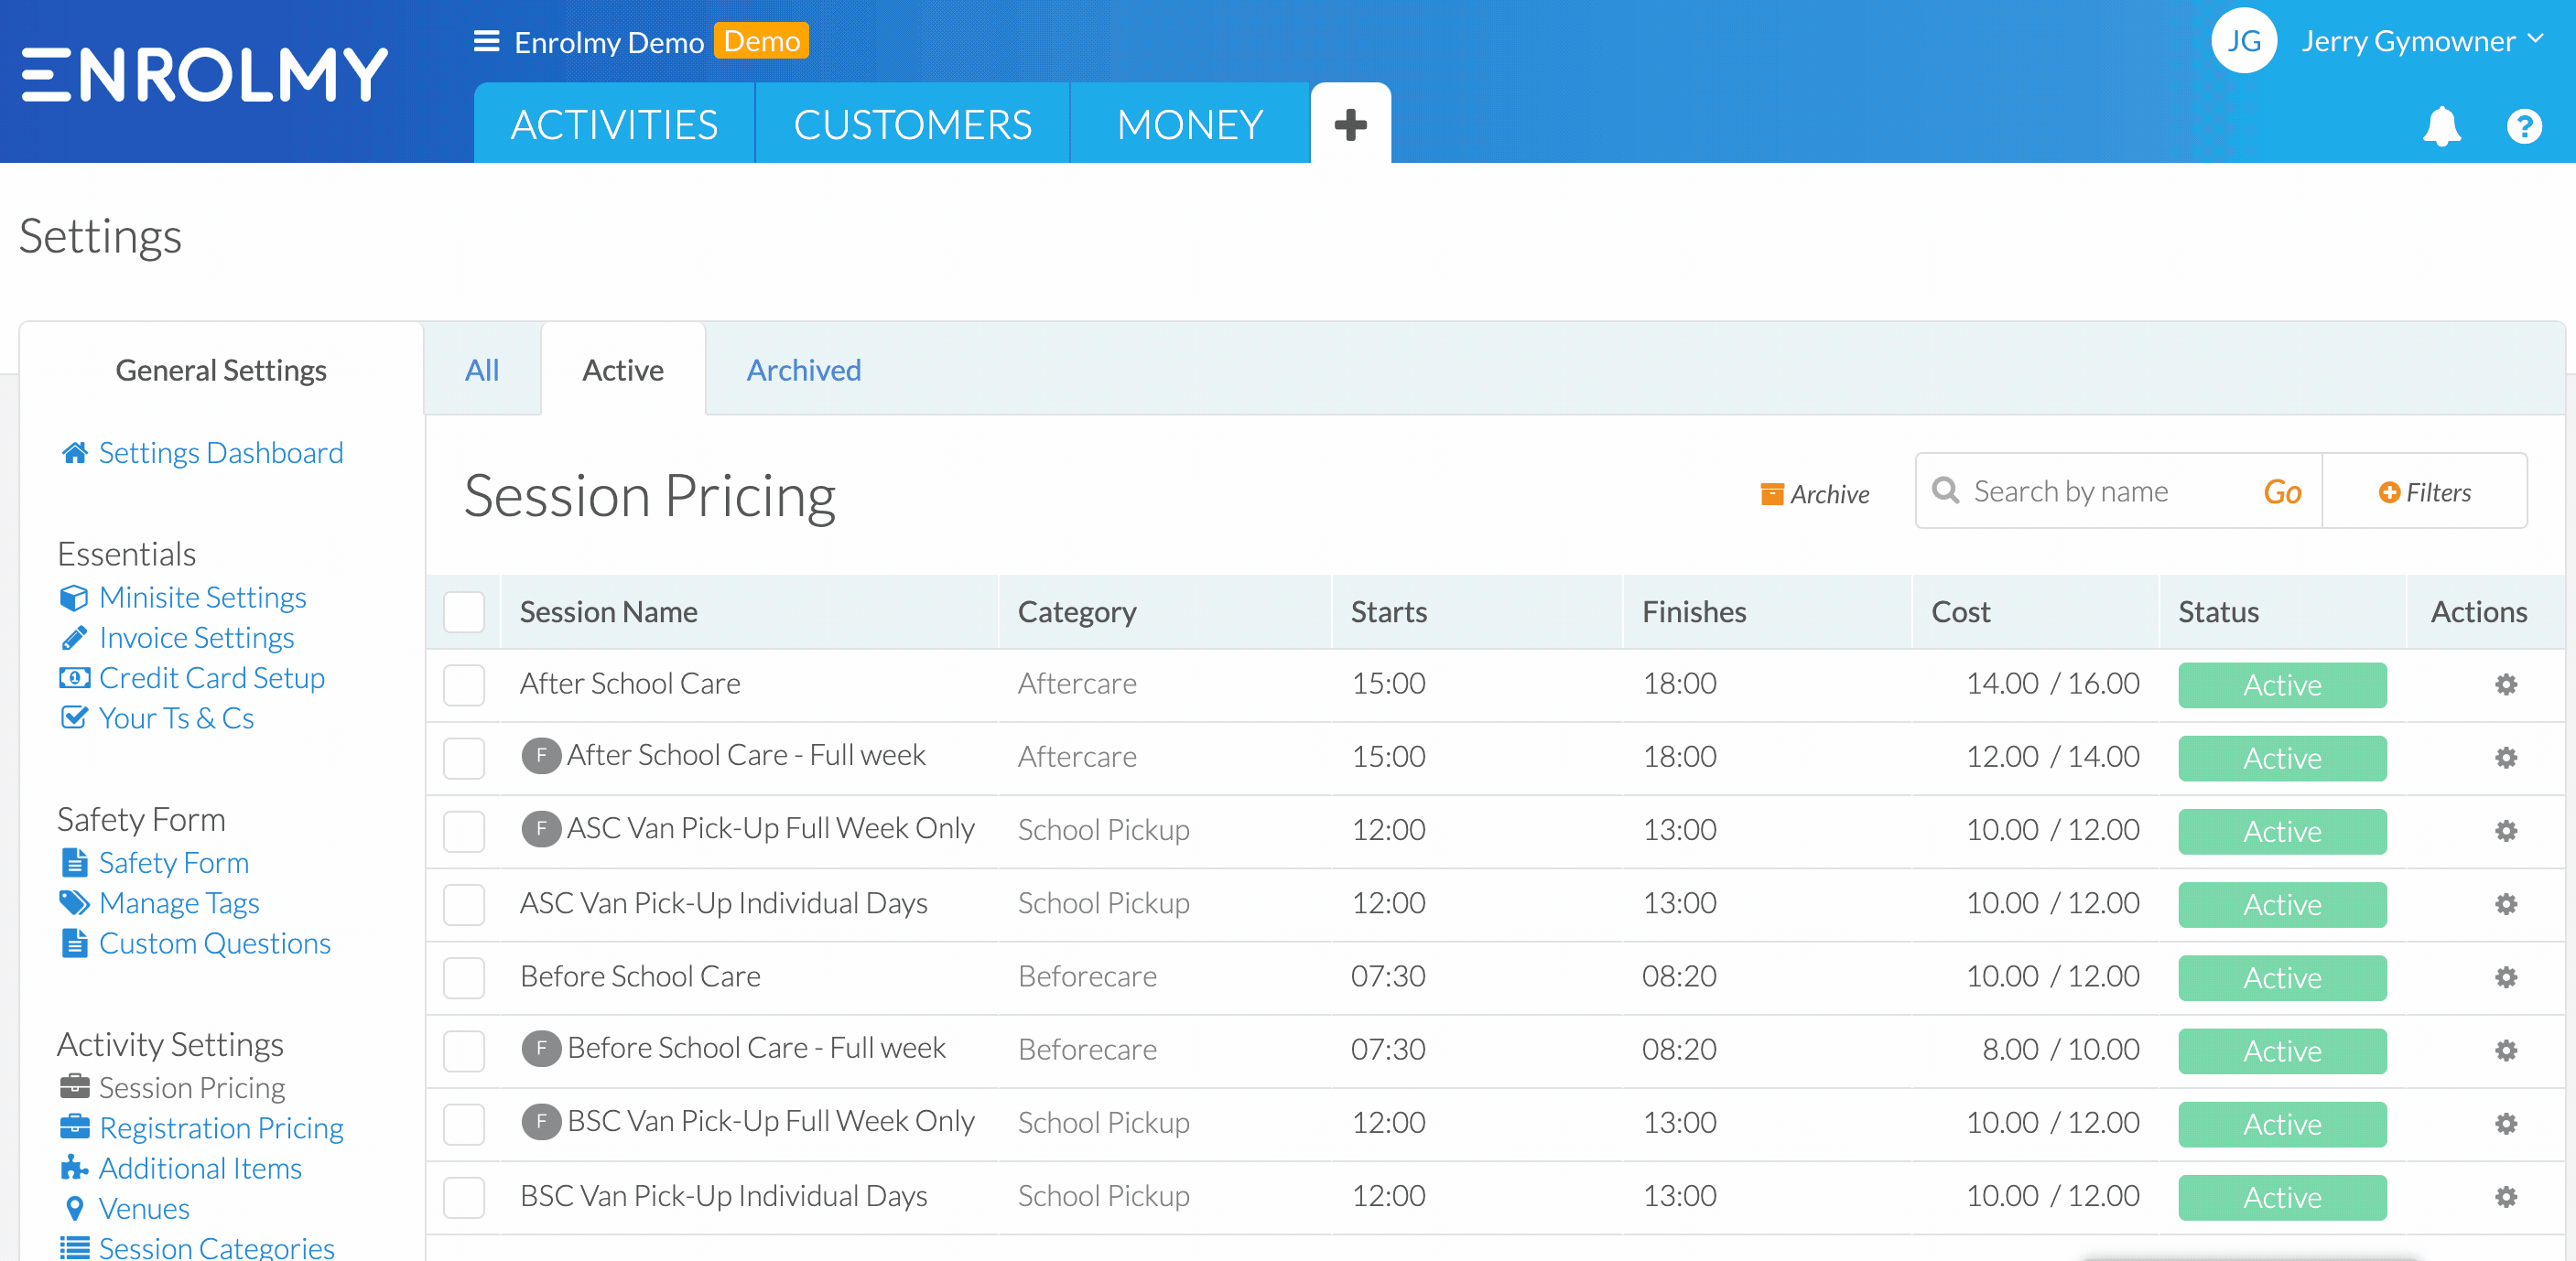Tick the checkbox for After School Care
This screenshot has height=1261, width=2576.
[464, 684]
